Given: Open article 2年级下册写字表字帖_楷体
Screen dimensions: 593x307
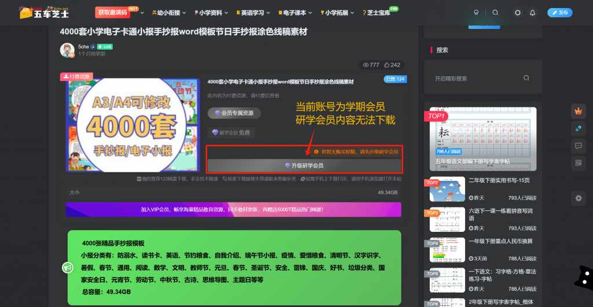Looking at the screenshot, I should point(501,302).
